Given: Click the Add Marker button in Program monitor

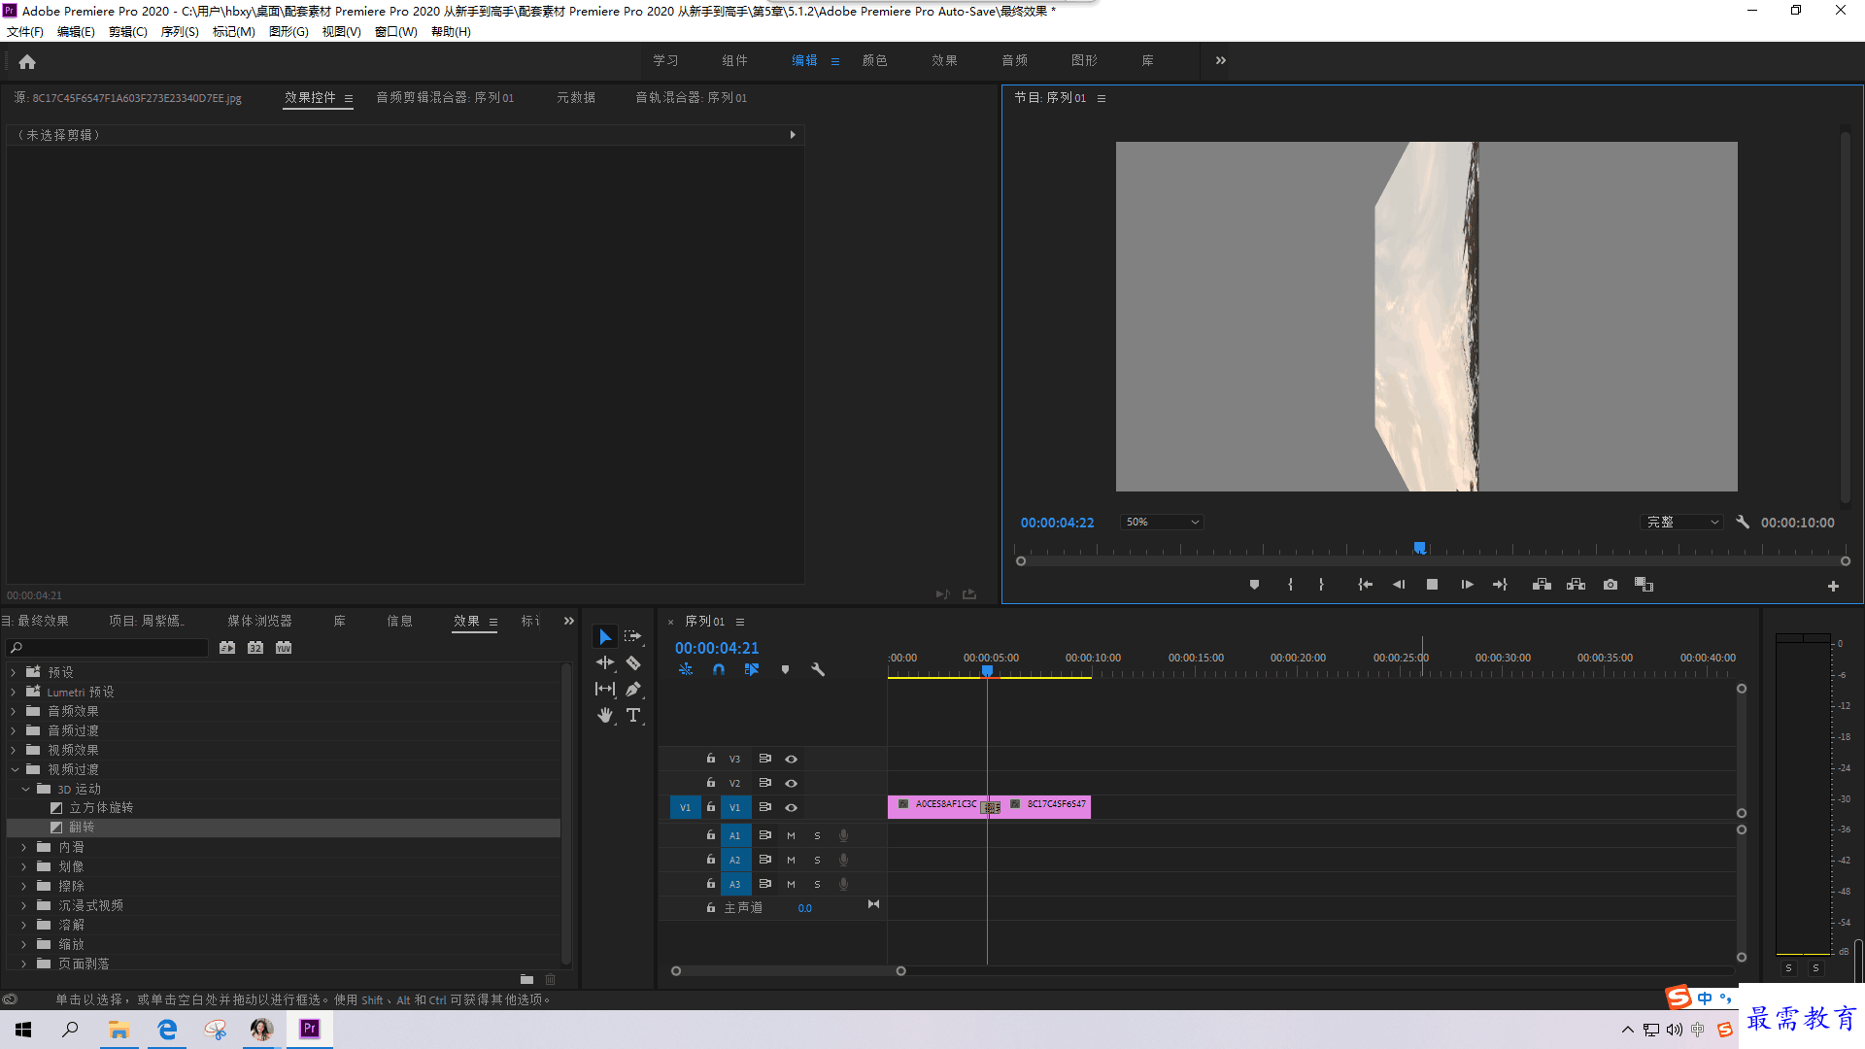Looking at the screenshot, I should coord(1254,585).
